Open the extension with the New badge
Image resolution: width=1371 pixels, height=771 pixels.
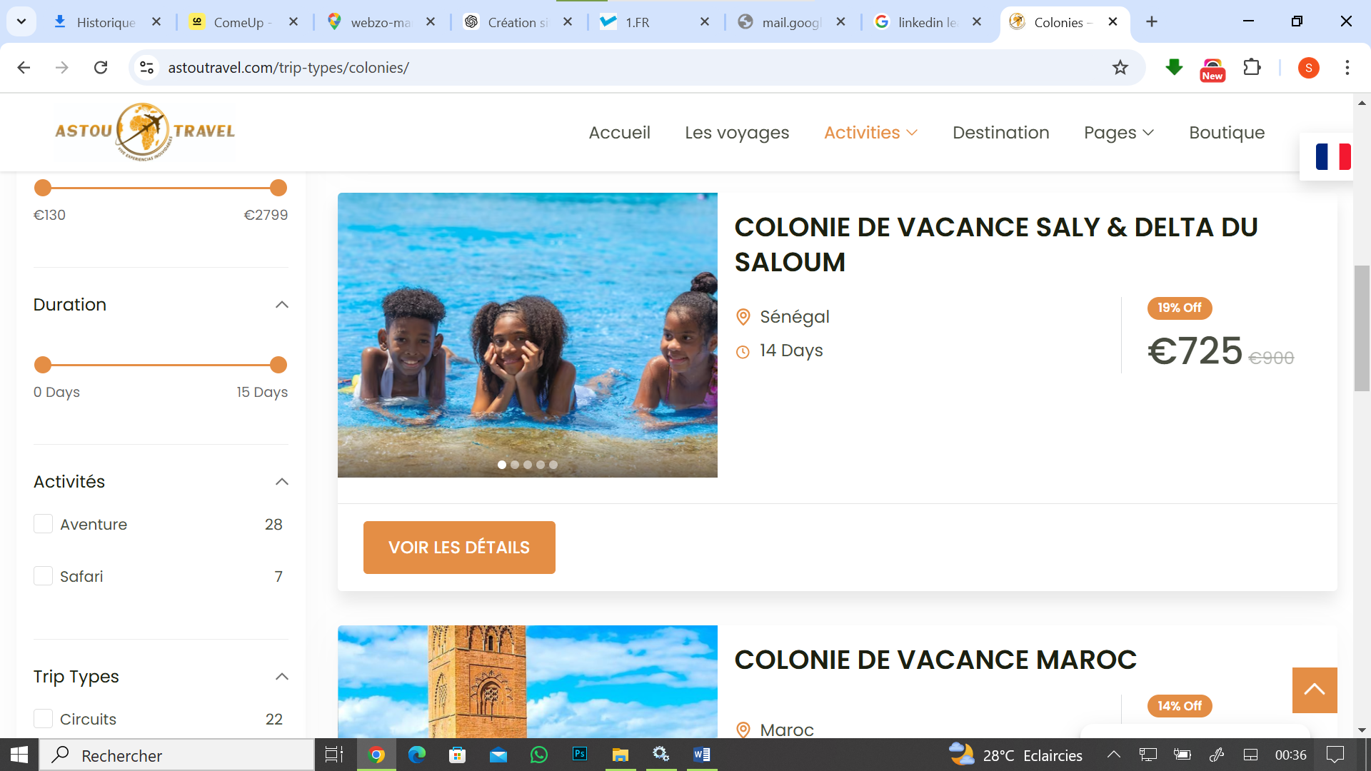pyautogui.click(x=1212, y=69)
